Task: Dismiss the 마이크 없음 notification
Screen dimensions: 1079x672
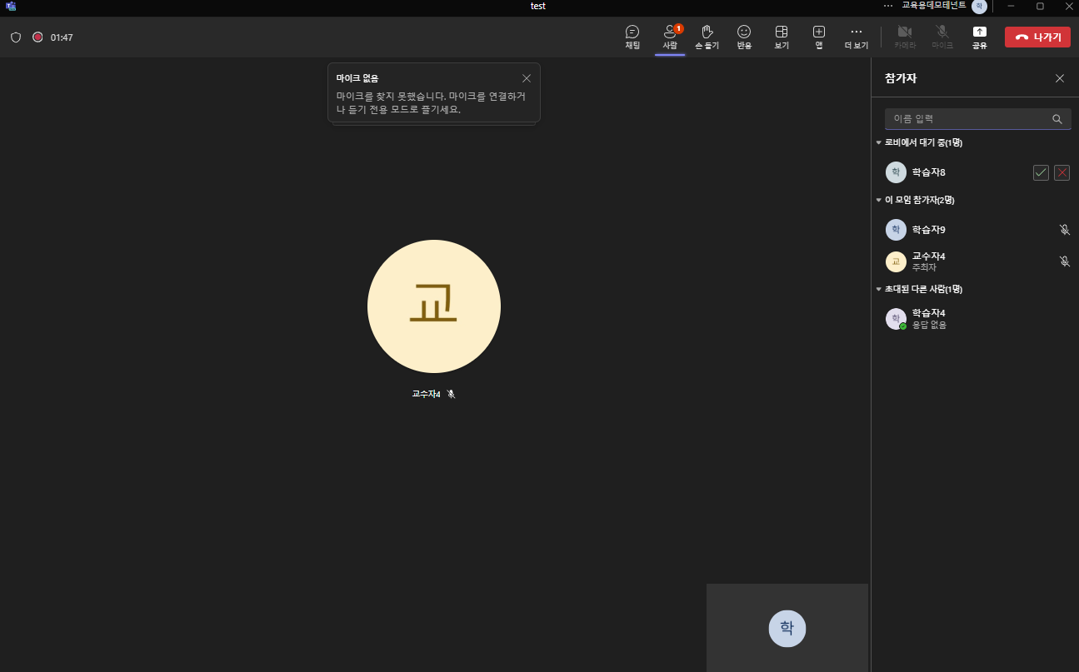Action: click(x=527, y=78)
